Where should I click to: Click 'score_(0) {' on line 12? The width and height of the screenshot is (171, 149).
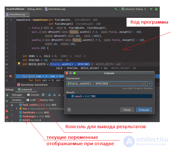tap(40, 48)
